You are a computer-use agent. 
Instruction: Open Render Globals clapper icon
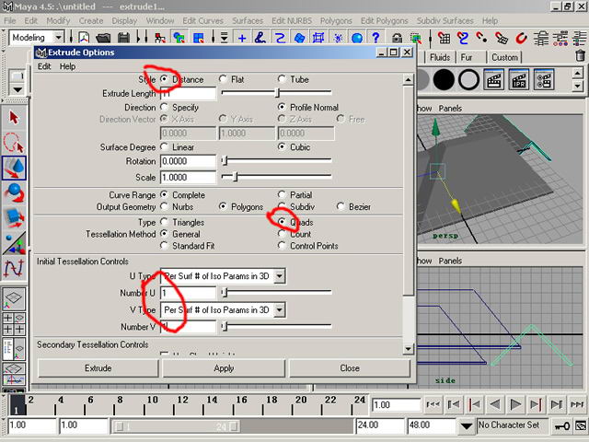(544, 80)
